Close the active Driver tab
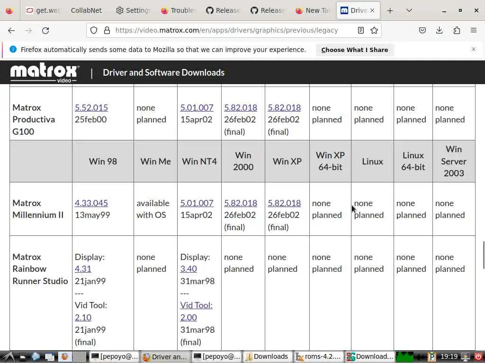Image resolution: width=485 pixels, height=363 pixels. [x=372, y=10]
